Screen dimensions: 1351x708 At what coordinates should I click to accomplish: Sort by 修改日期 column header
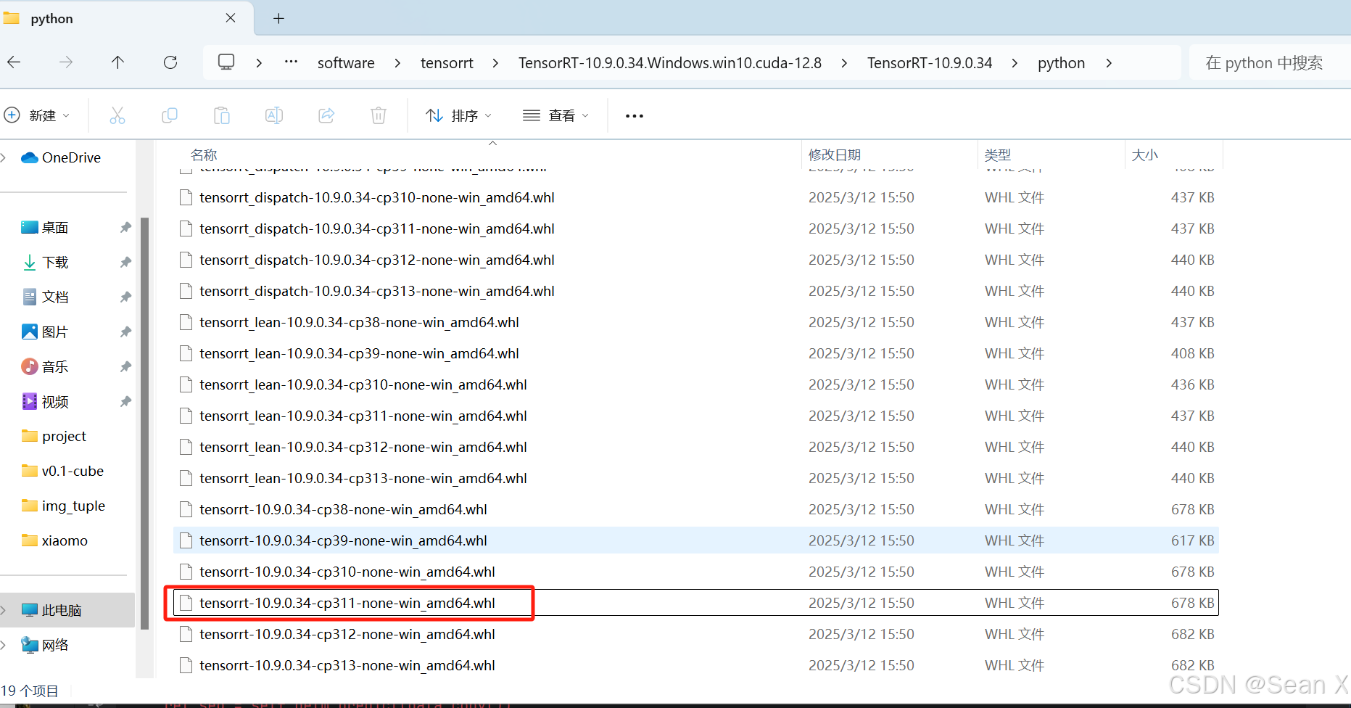click(x=890, y=155)
